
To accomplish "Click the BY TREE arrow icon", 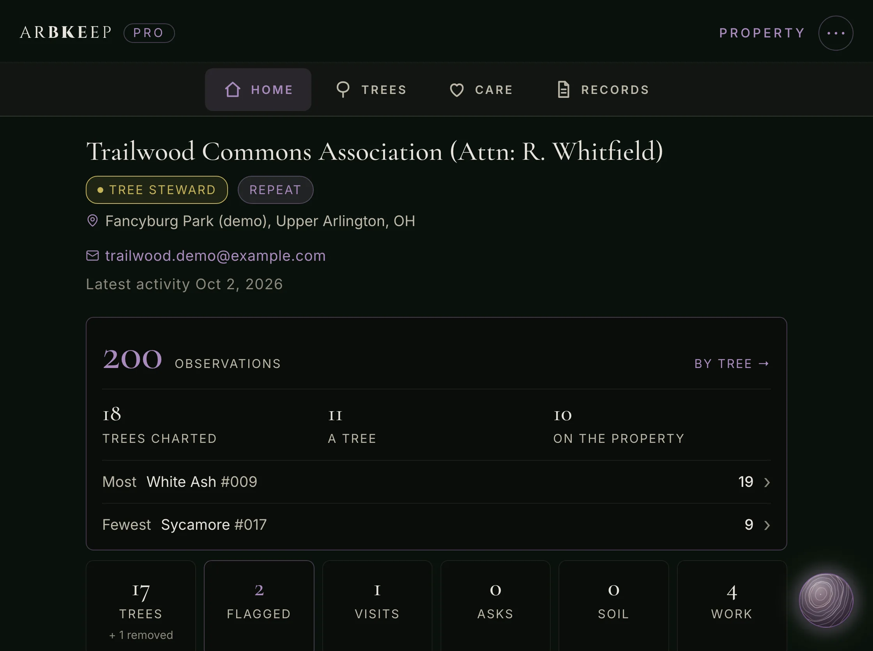I will click(x=764, y=364).
